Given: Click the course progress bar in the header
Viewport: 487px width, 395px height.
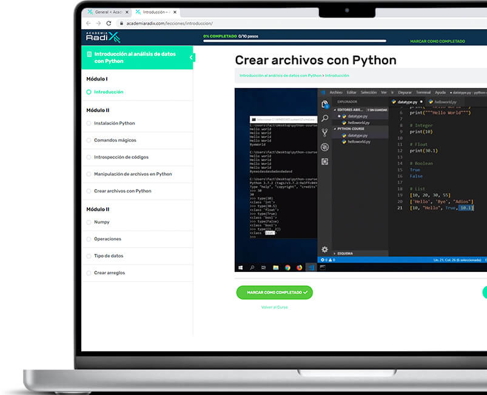Looking at the screenshot, I should (295, 41).
